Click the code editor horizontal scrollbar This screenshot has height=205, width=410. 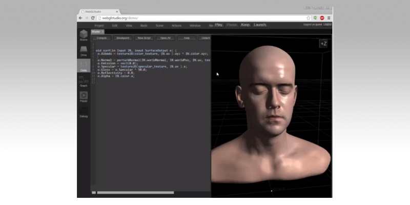point(135,193)
